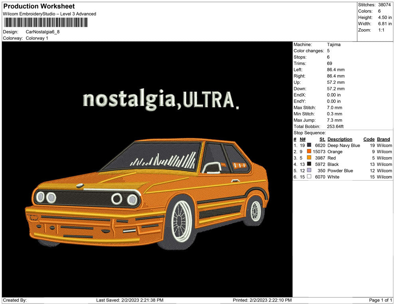Select the White thread color swatch
This screenshot has height=304, width=395.
coord(309,177)
